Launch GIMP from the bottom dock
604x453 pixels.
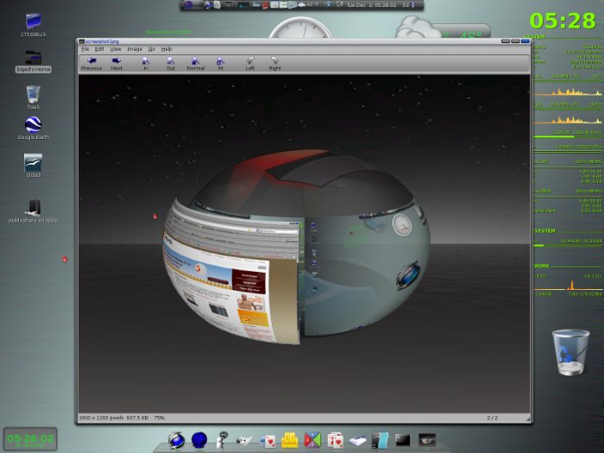[x=244, y=440]
